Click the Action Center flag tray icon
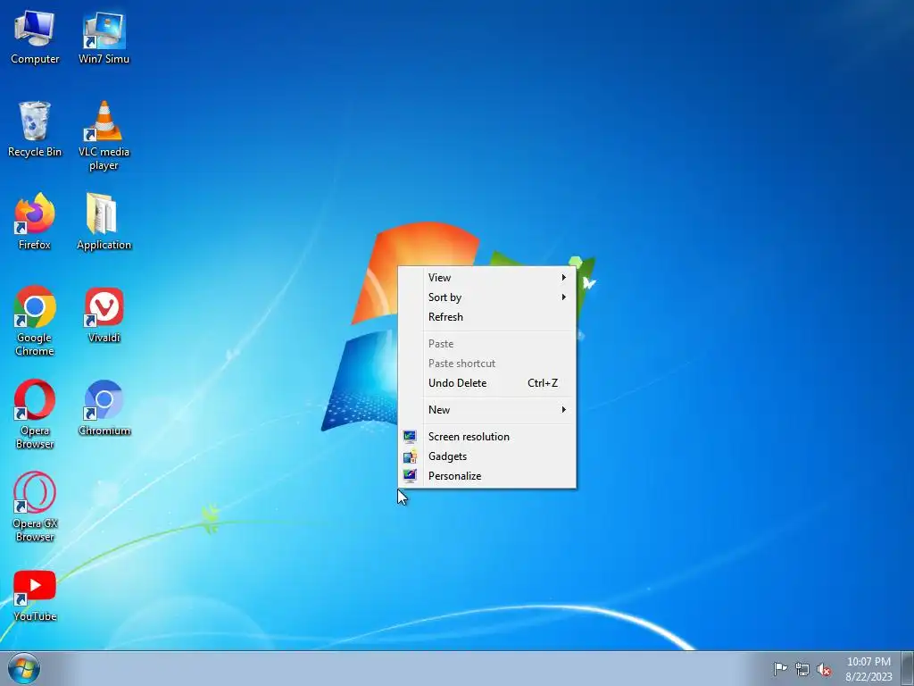Viewport: 914px width, 686px height. 780,668
